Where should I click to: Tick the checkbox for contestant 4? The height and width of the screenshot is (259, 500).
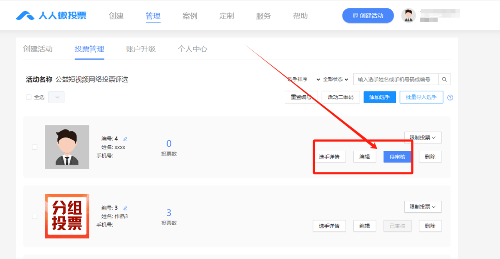(34, 147)
